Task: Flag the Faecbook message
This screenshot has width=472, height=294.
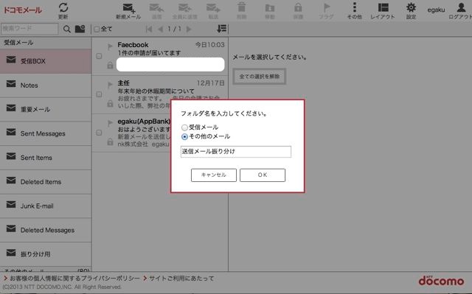Action: coord(110,46)
